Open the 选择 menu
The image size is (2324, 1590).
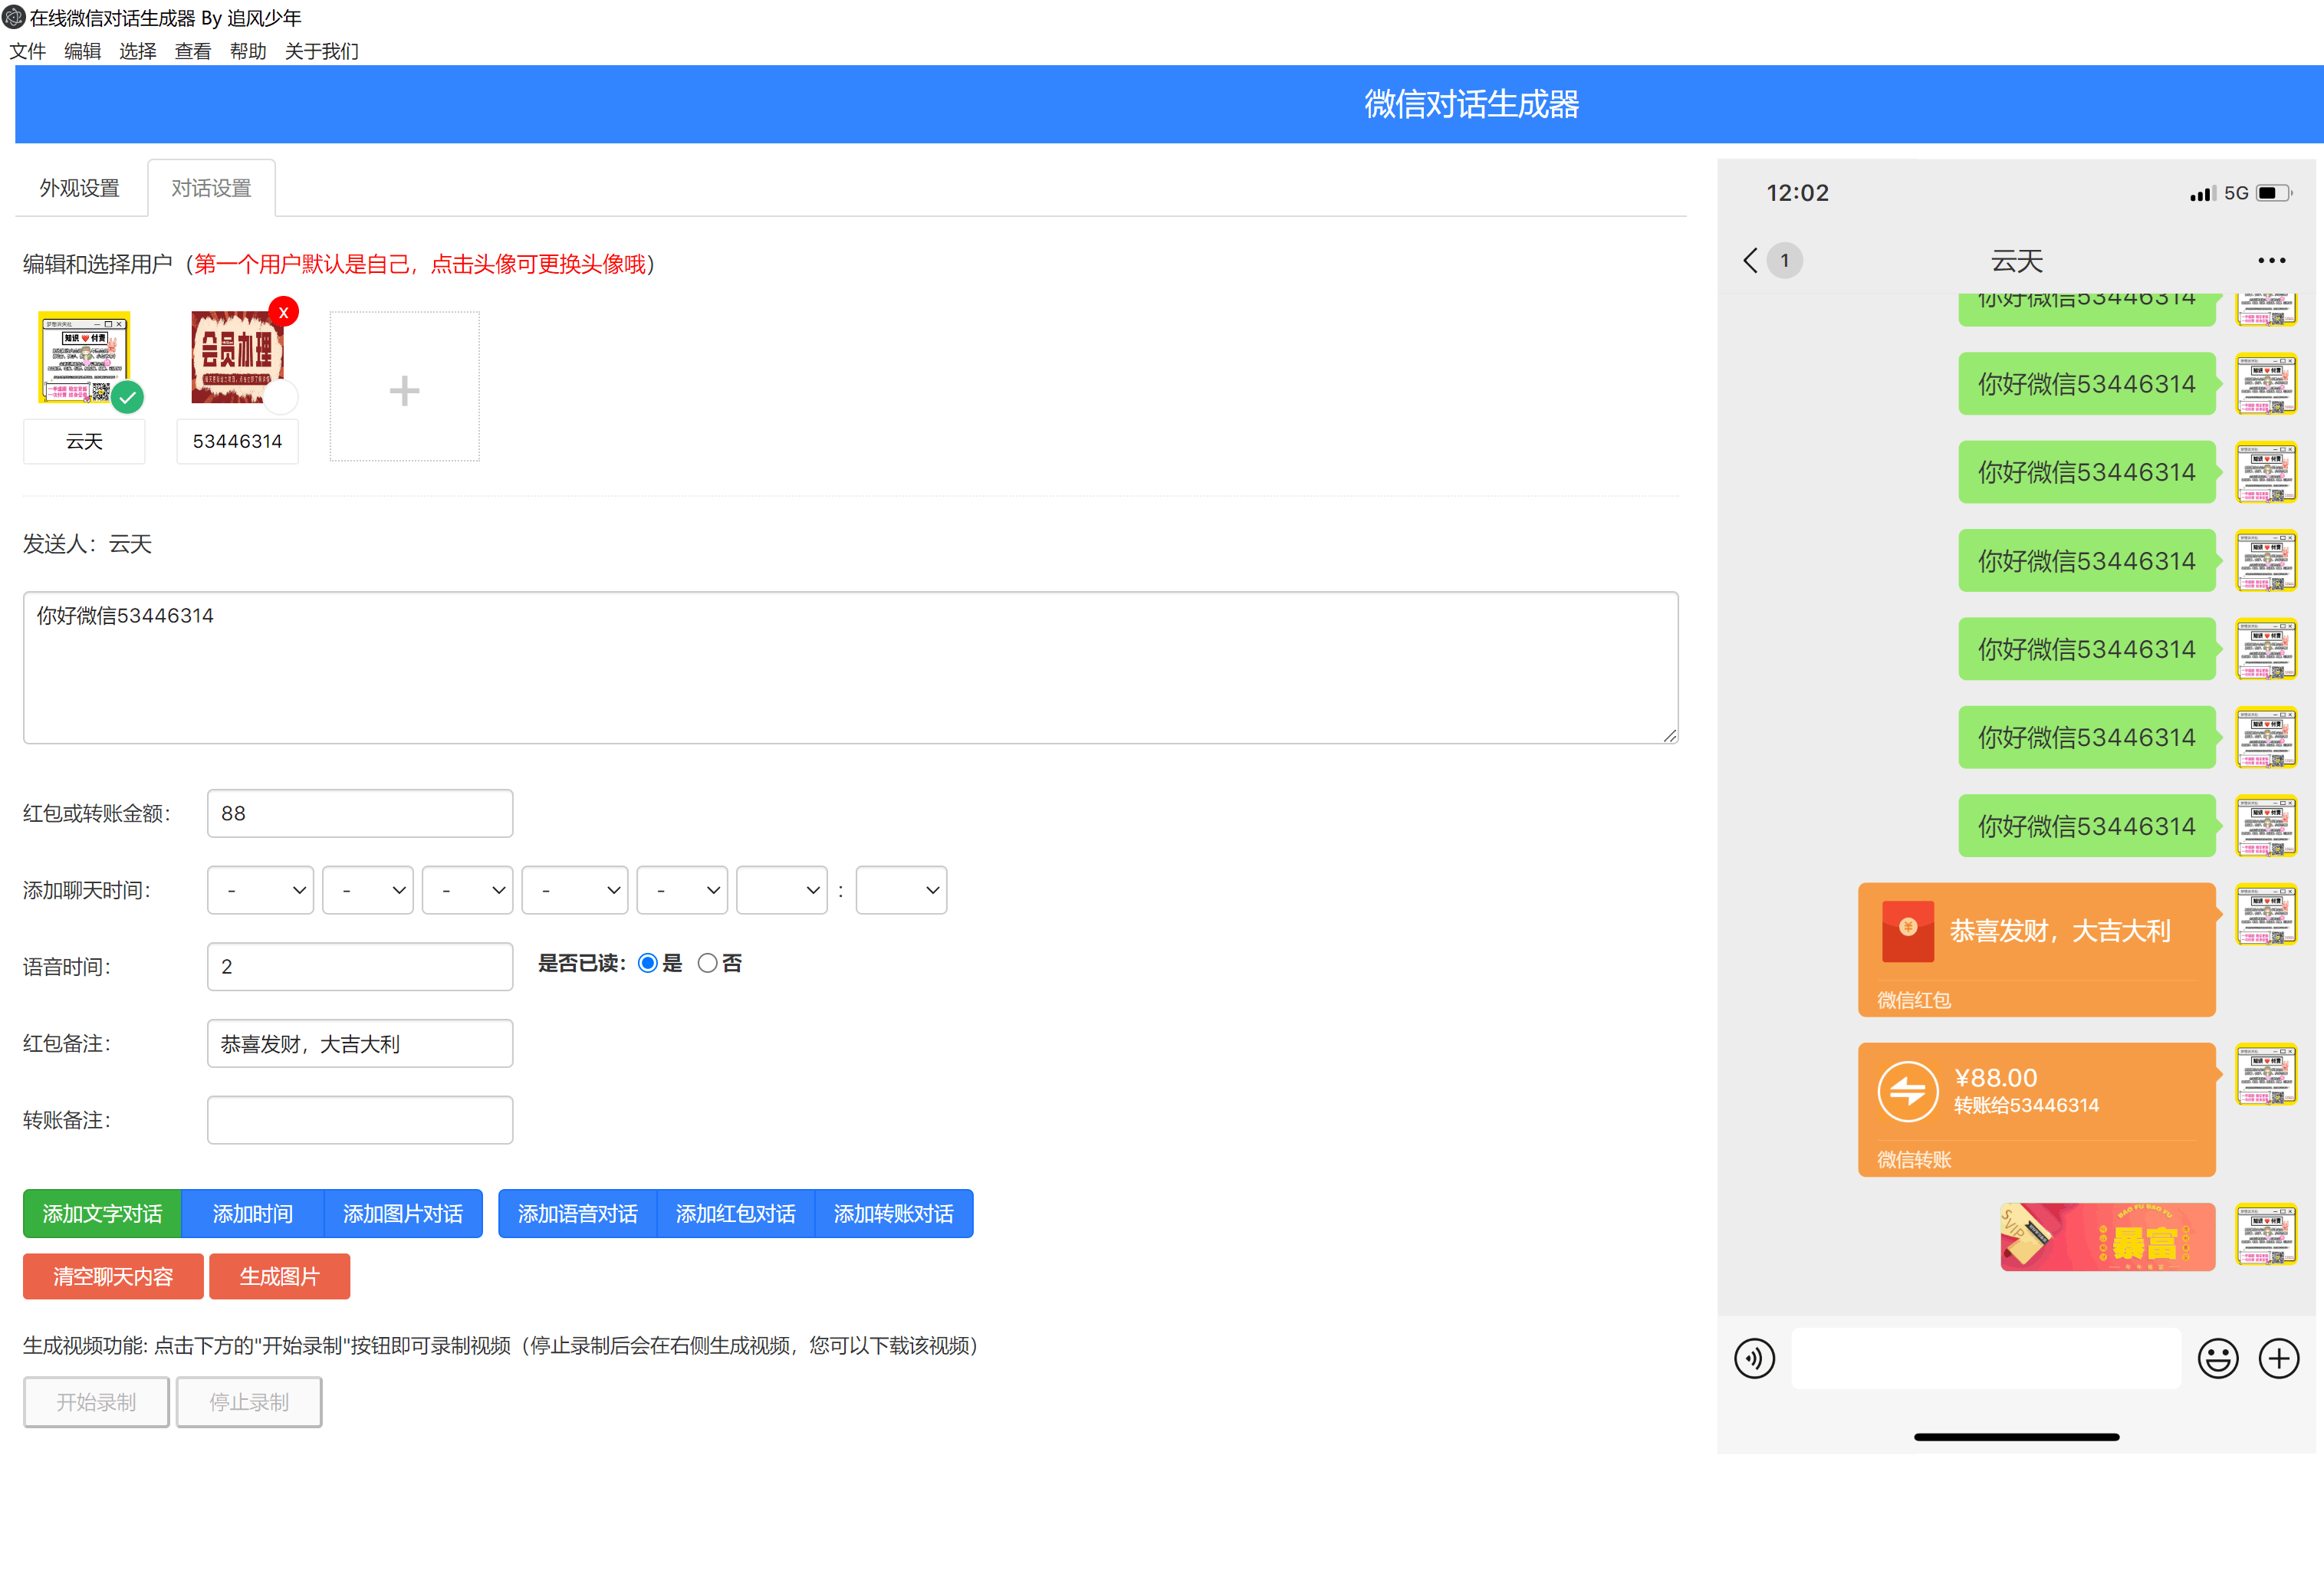[x=138, y=51]
